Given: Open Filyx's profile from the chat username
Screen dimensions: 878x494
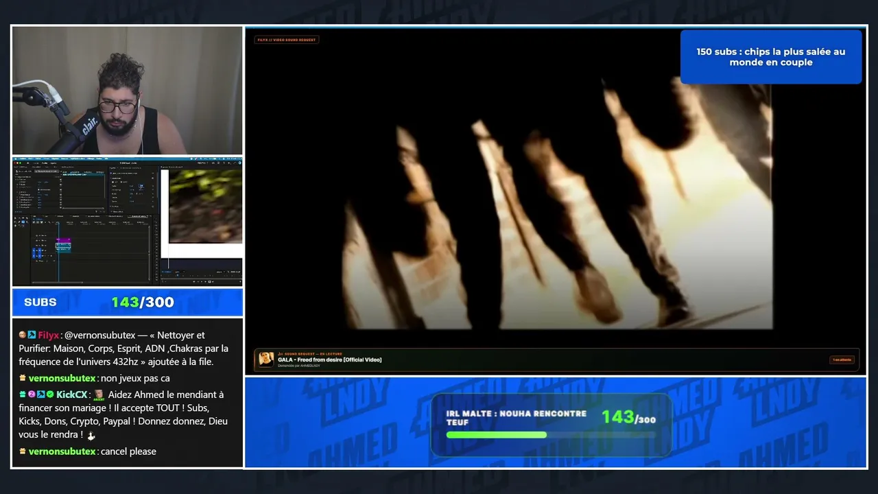Looking at the screenshot, I should (x=49, y=336).
